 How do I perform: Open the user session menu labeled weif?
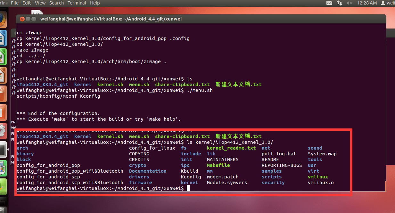(388, 3)
